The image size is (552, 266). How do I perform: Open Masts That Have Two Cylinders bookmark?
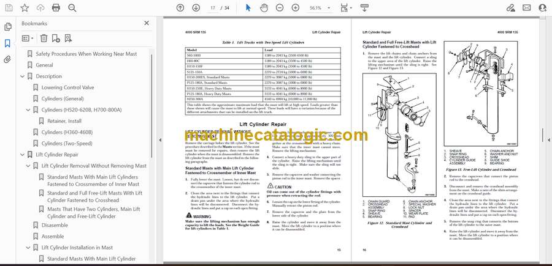94,213
